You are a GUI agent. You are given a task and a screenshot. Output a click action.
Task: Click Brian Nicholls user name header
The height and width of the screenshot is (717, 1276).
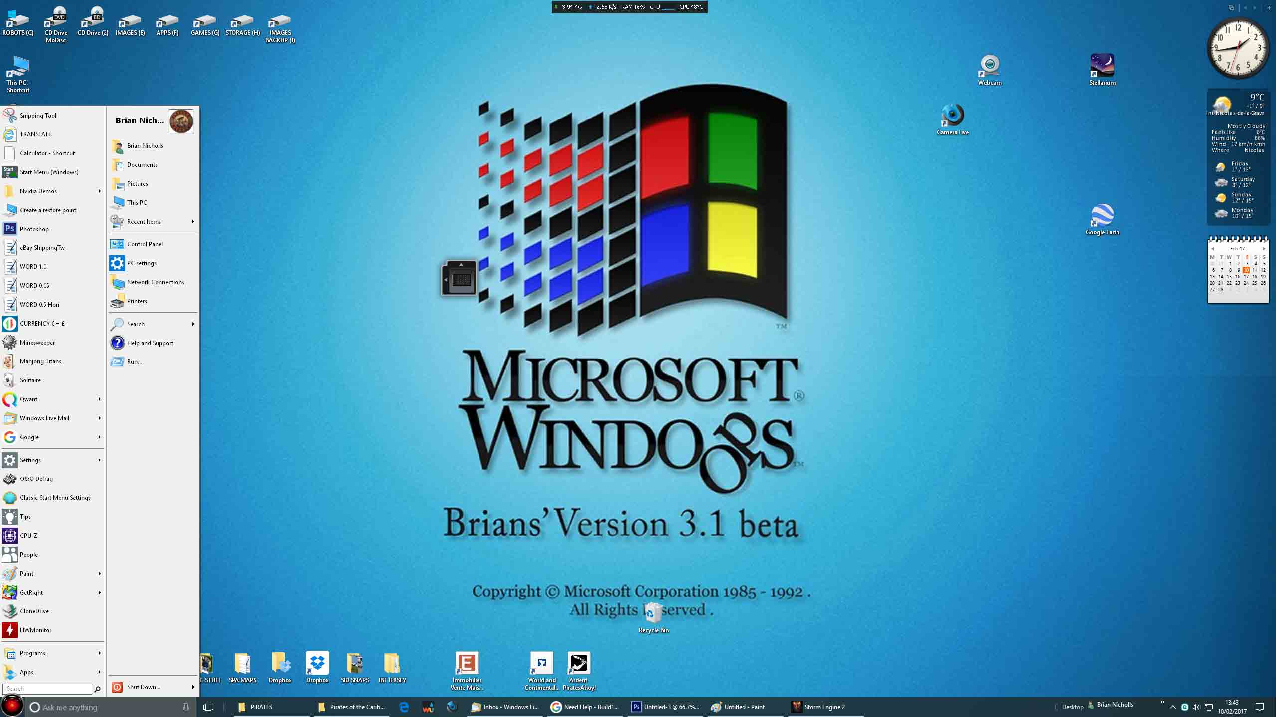tap(140, 120)
